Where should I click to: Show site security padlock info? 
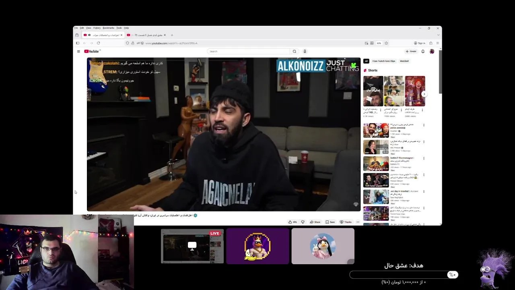tap(132, 43)
